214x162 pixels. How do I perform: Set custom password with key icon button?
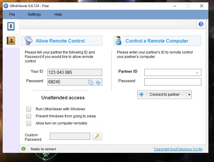(97, 136)
